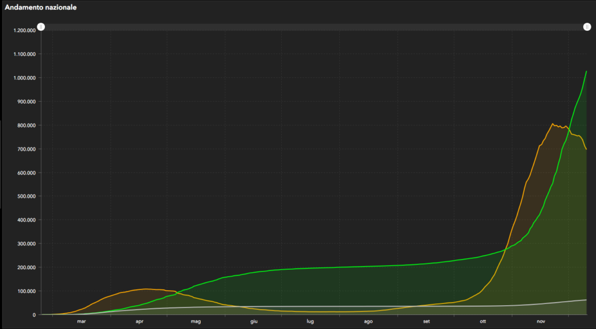
Task: Click the gray line's right end point
Action: [586, 300]
